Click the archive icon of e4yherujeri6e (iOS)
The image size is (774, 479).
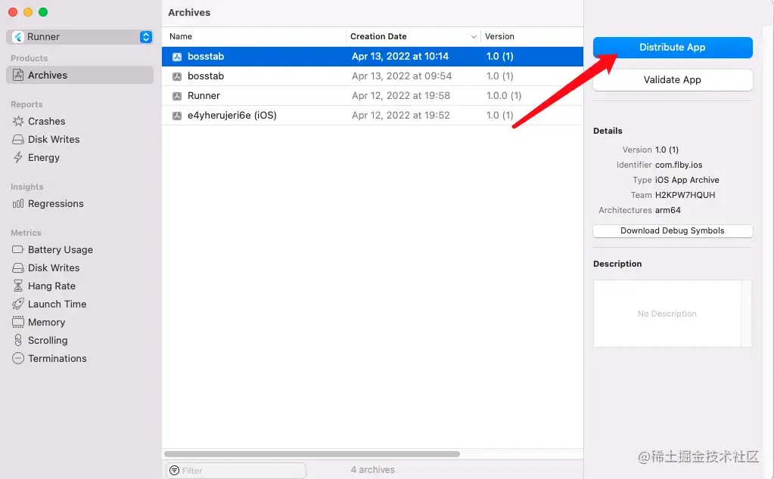tap(177, 116)
